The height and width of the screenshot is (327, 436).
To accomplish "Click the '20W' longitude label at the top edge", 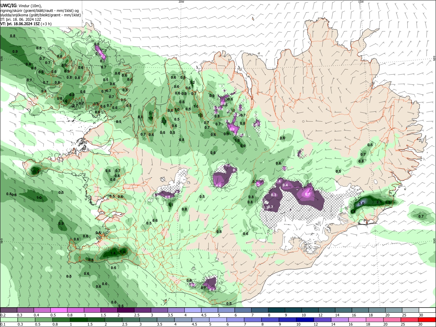I will 181,2.
